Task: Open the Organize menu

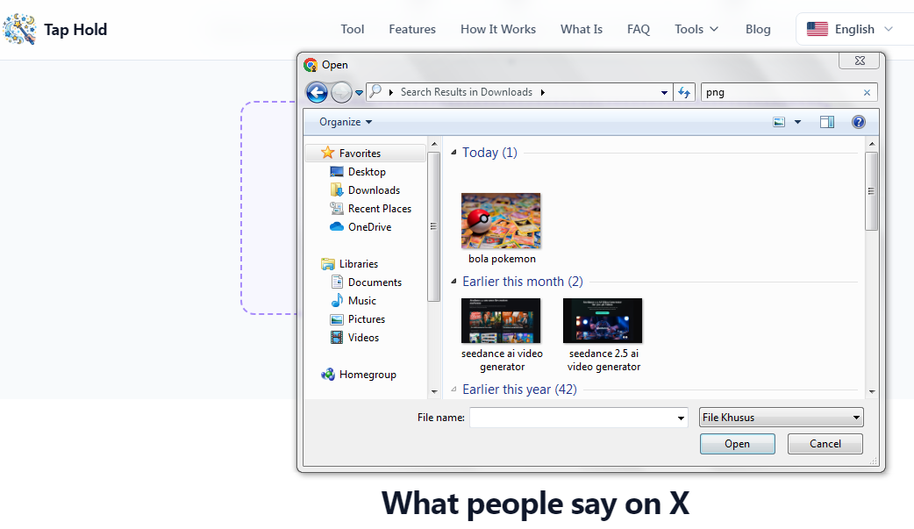Action: tap(345, 122)
